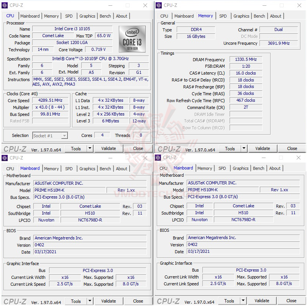
Task: Click Close button in bottom-right Mainboard window
Action: (x=291, y=301)
